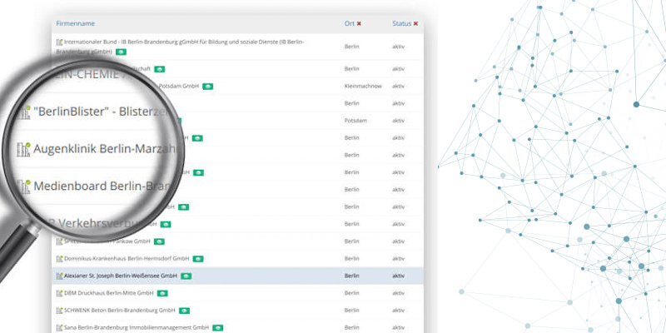The height and width of the screenshot is (333, 666).
Task: Click the green badge after Sana Immobilienmanagement GmbH
Action: click(x=217, y=328)
